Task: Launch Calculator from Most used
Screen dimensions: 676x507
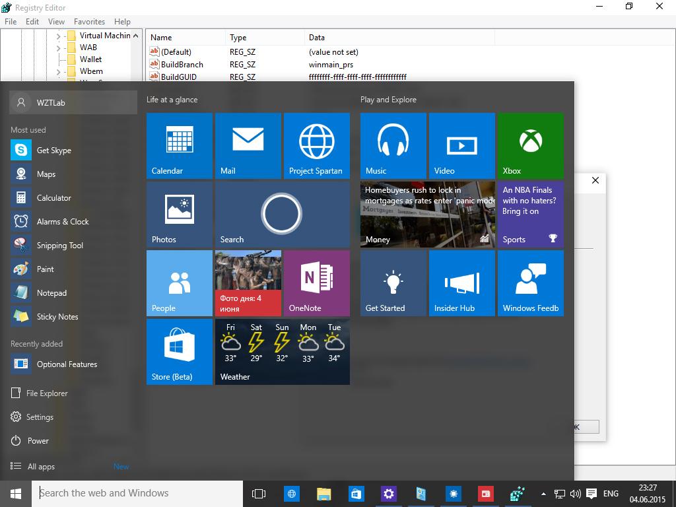Action: tap(73, 197)
